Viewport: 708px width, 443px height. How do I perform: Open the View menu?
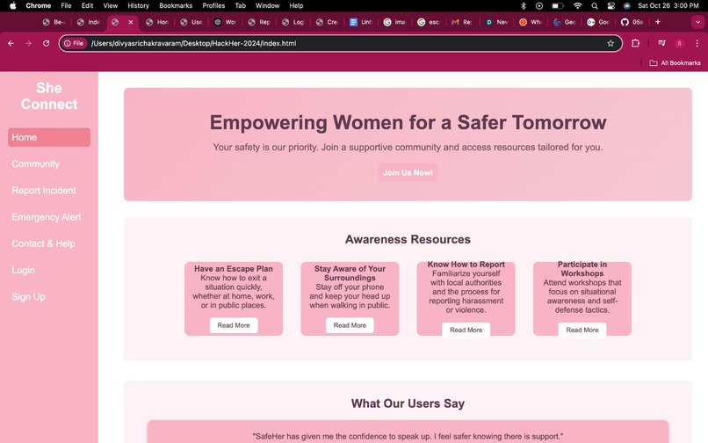point(110,5)
